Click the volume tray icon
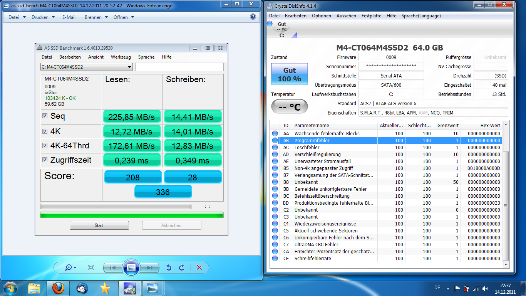 point(485,288)
